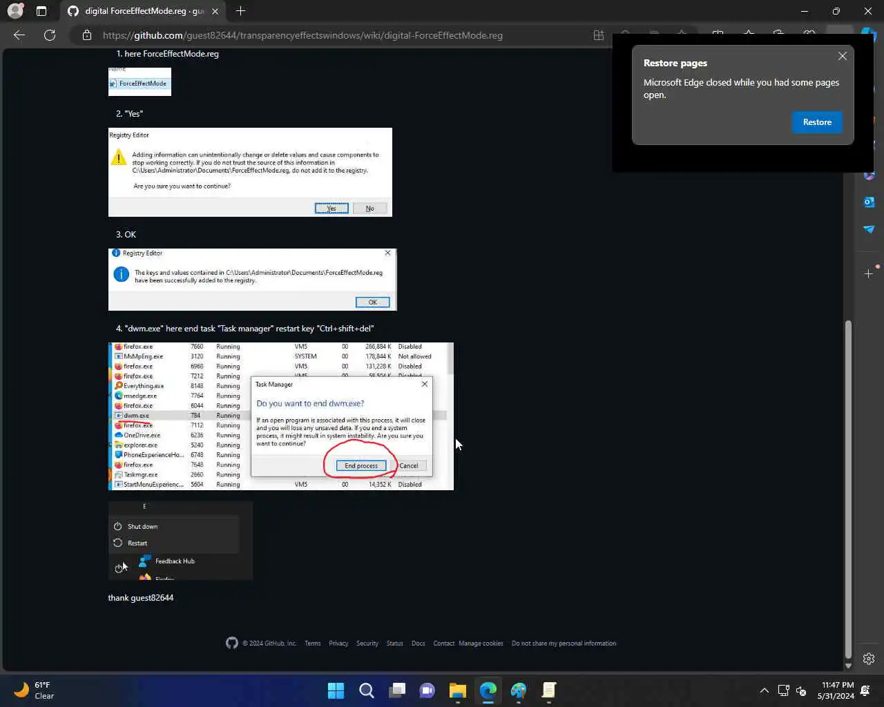The width and height of the screenshot is (884, 707).
Task: Open the Terms footer link
Action: (x=313, y=643)
